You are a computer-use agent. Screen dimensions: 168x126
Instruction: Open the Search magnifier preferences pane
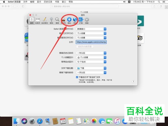[x=57, y=21]
